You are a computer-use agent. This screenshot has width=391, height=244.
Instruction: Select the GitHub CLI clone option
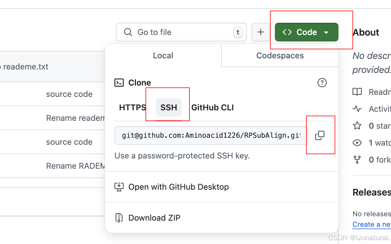[x=212, y=107]
